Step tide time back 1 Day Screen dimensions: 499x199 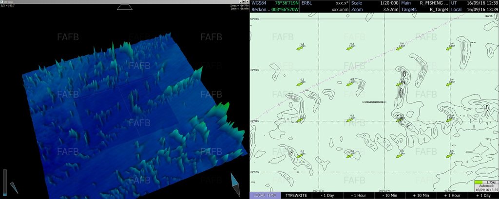tap(327, 195)
